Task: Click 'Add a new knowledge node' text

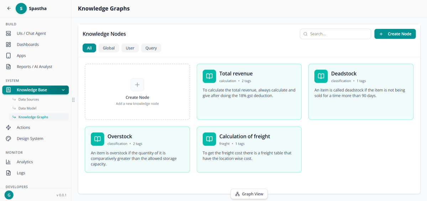Action: (137, 104)
